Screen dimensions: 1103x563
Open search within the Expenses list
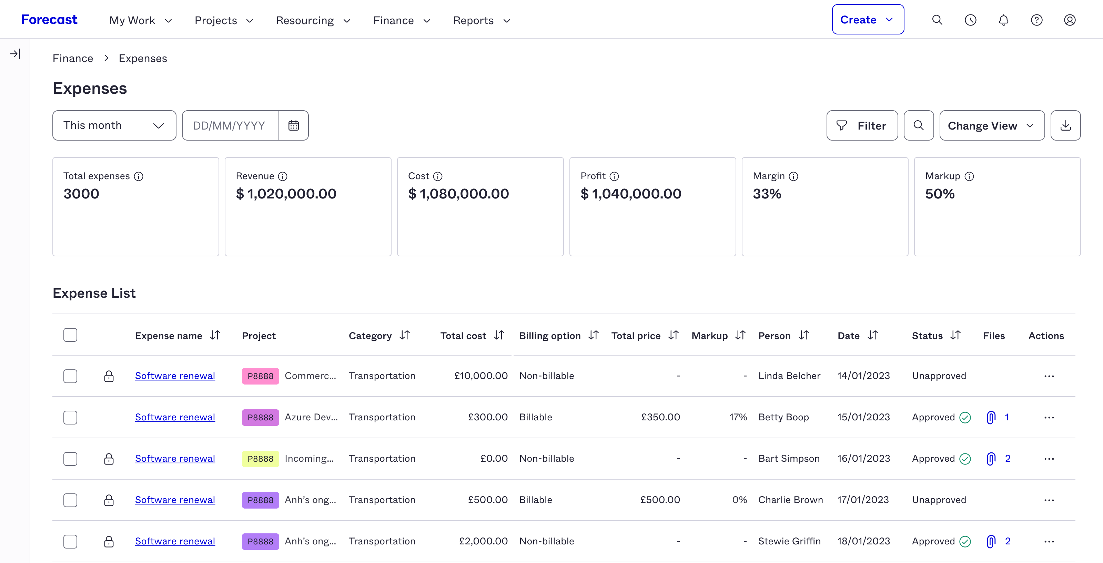(x=919, y=125)
